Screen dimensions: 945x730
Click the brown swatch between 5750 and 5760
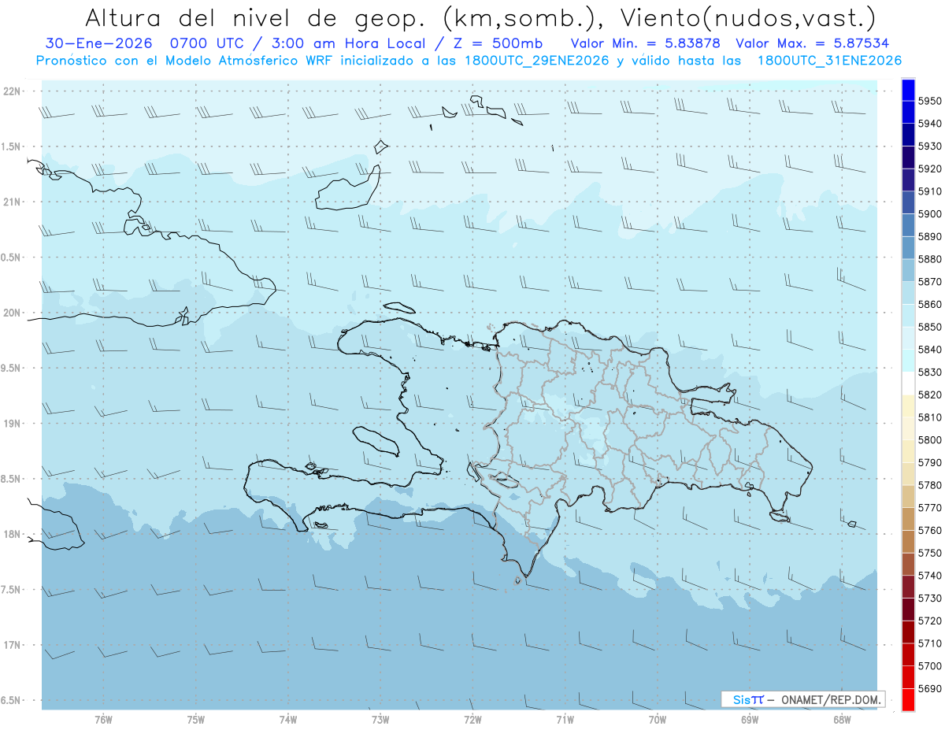tap(908, 541)
